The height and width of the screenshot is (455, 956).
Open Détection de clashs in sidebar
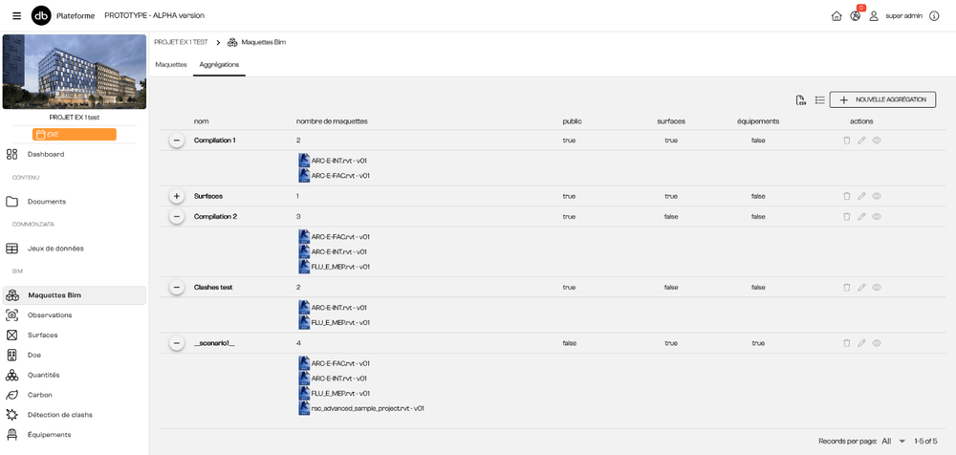pyautogui.click(x=59, y=415)
